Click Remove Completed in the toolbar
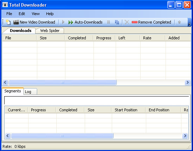The image size is (193, 151). coord(152,22)
